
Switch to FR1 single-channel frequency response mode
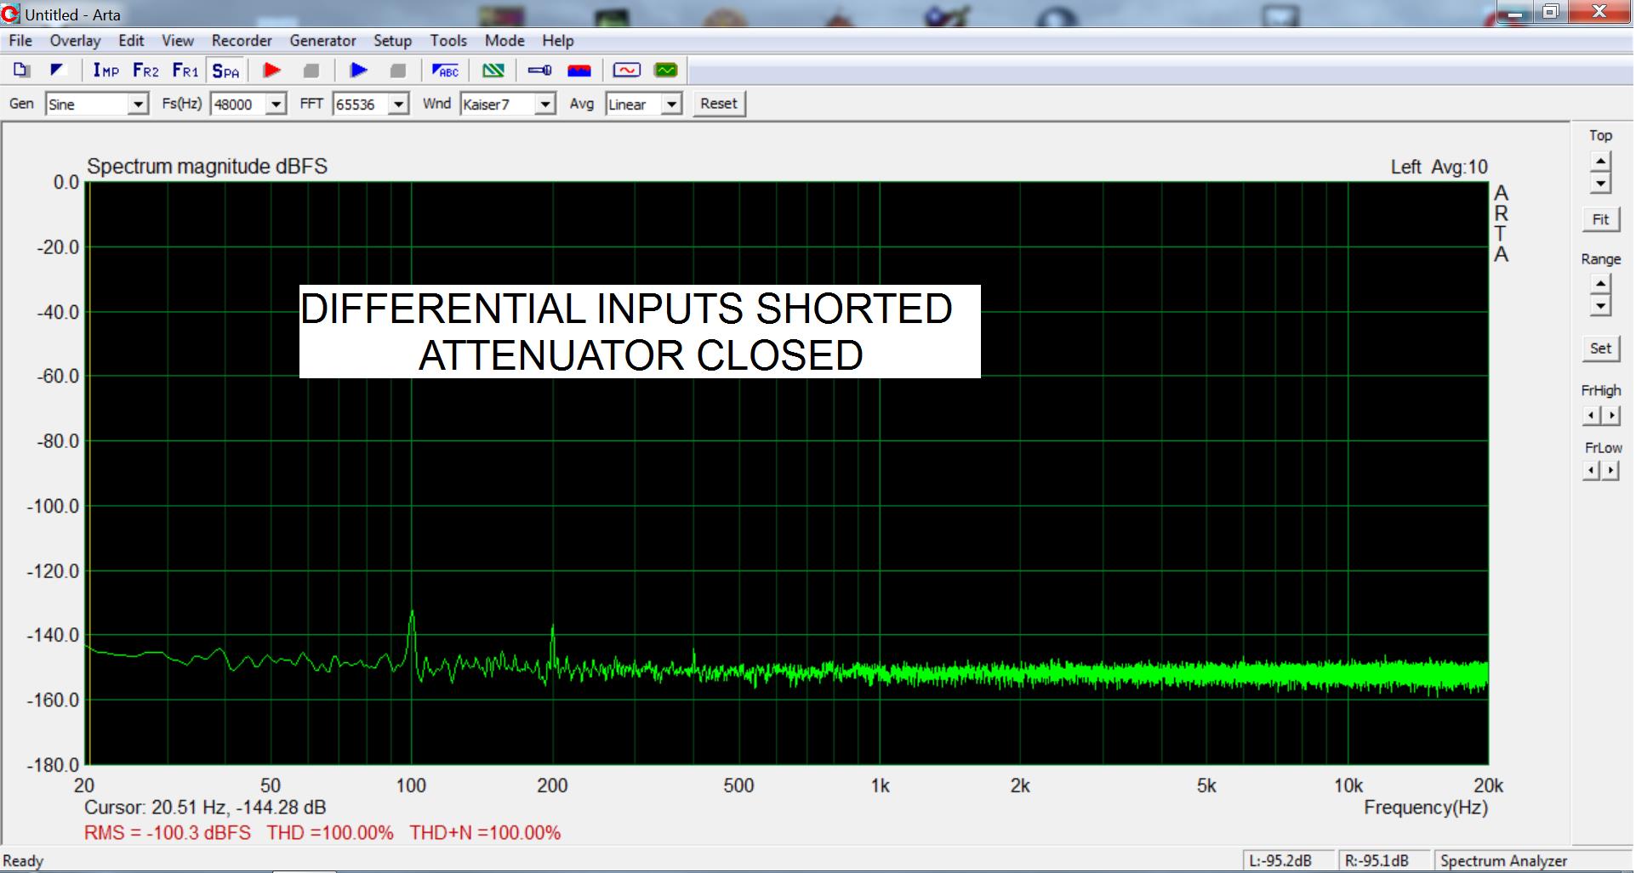point(185,71)
